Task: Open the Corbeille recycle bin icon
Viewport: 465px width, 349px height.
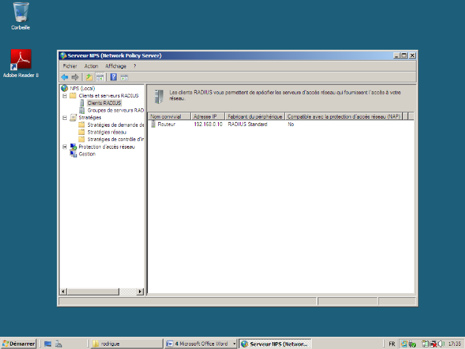Action: pyautogui.click(x=20, y=12)
